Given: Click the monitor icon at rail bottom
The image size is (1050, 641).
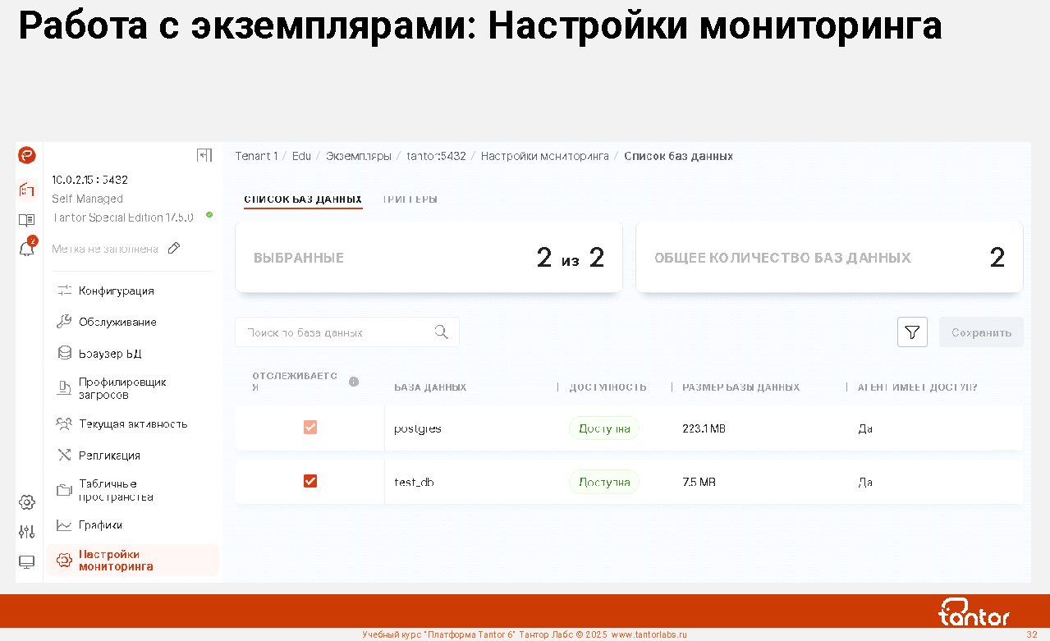Looking at the screenshot, I should [27, 562].
